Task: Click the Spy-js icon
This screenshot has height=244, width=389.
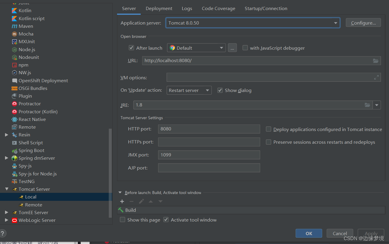Action: click(x=14, y=166)
